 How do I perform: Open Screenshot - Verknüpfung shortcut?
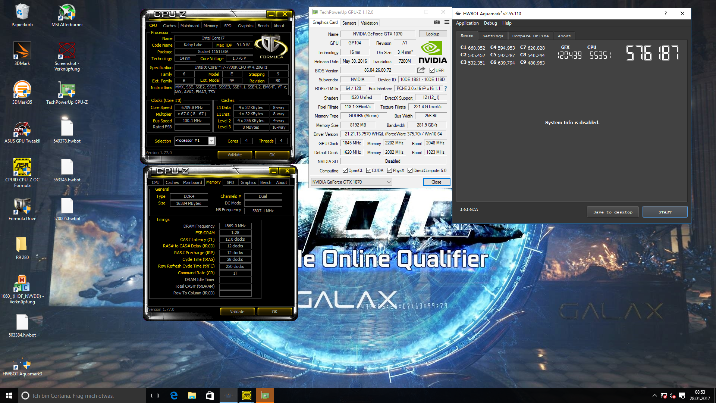pos(67,57)
